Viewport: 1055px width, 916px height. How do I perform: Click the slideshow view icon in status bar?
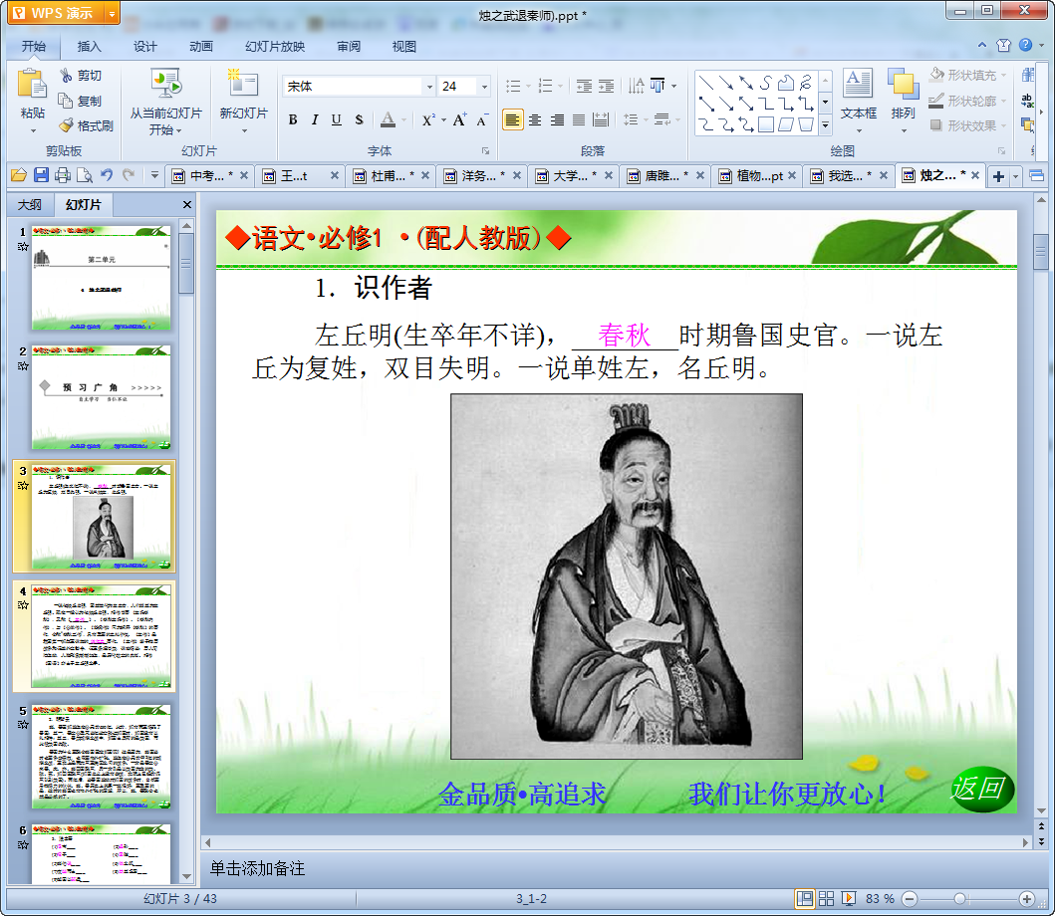(849, 898)
